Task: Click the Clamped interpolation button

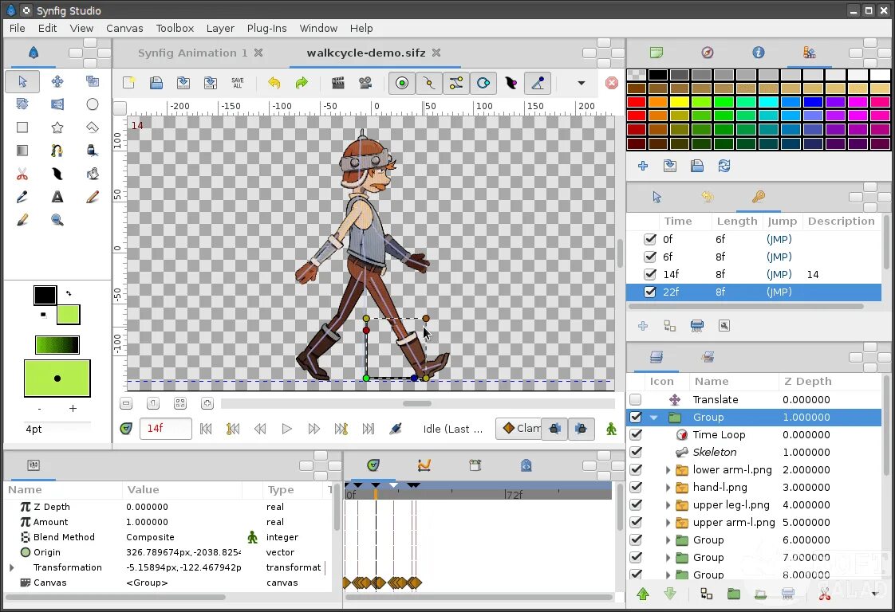Action: (518, 429)
